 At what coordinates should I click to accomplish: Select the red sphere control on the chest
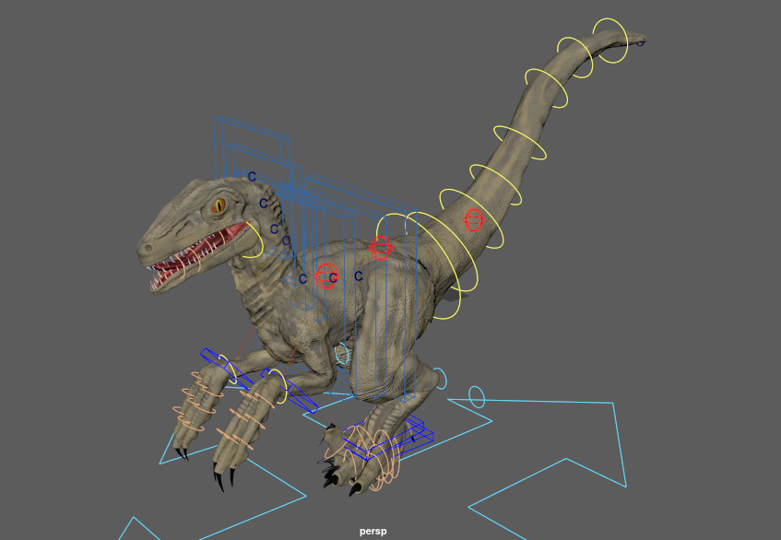[x=326, y=276]
